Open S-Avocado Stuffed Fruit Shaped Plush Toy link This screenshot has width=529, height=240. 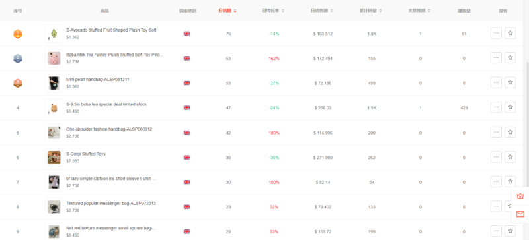(111, 30)
